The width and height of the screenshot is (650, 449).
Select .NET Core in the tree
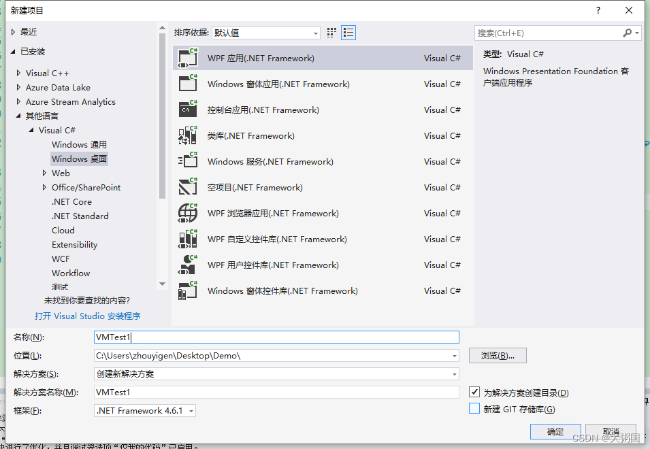tap(71, 202)
